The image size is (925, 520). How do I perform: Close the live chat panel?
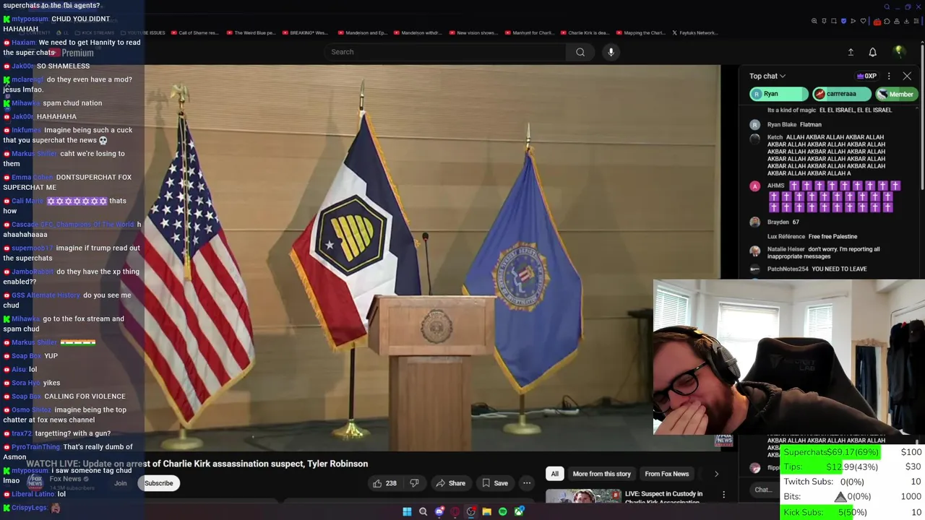pyautogui.click(x=907, y=76)
